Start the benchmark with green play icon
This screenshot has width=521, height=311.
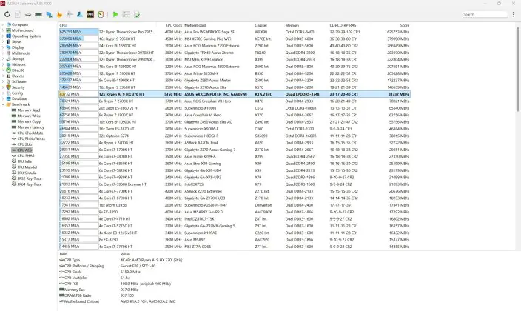click(115, 14)
